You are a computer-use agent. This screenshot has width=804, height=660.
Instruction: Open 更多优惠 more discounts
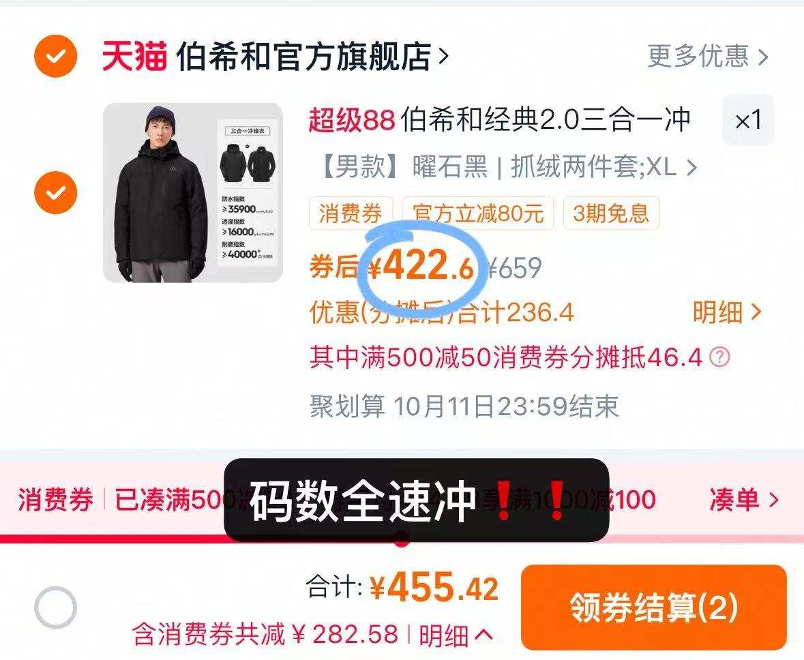[708, 56]
